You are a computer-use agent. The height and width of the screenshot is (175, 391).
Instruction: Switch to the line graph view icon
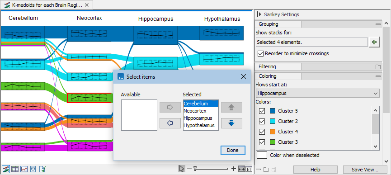24,169
